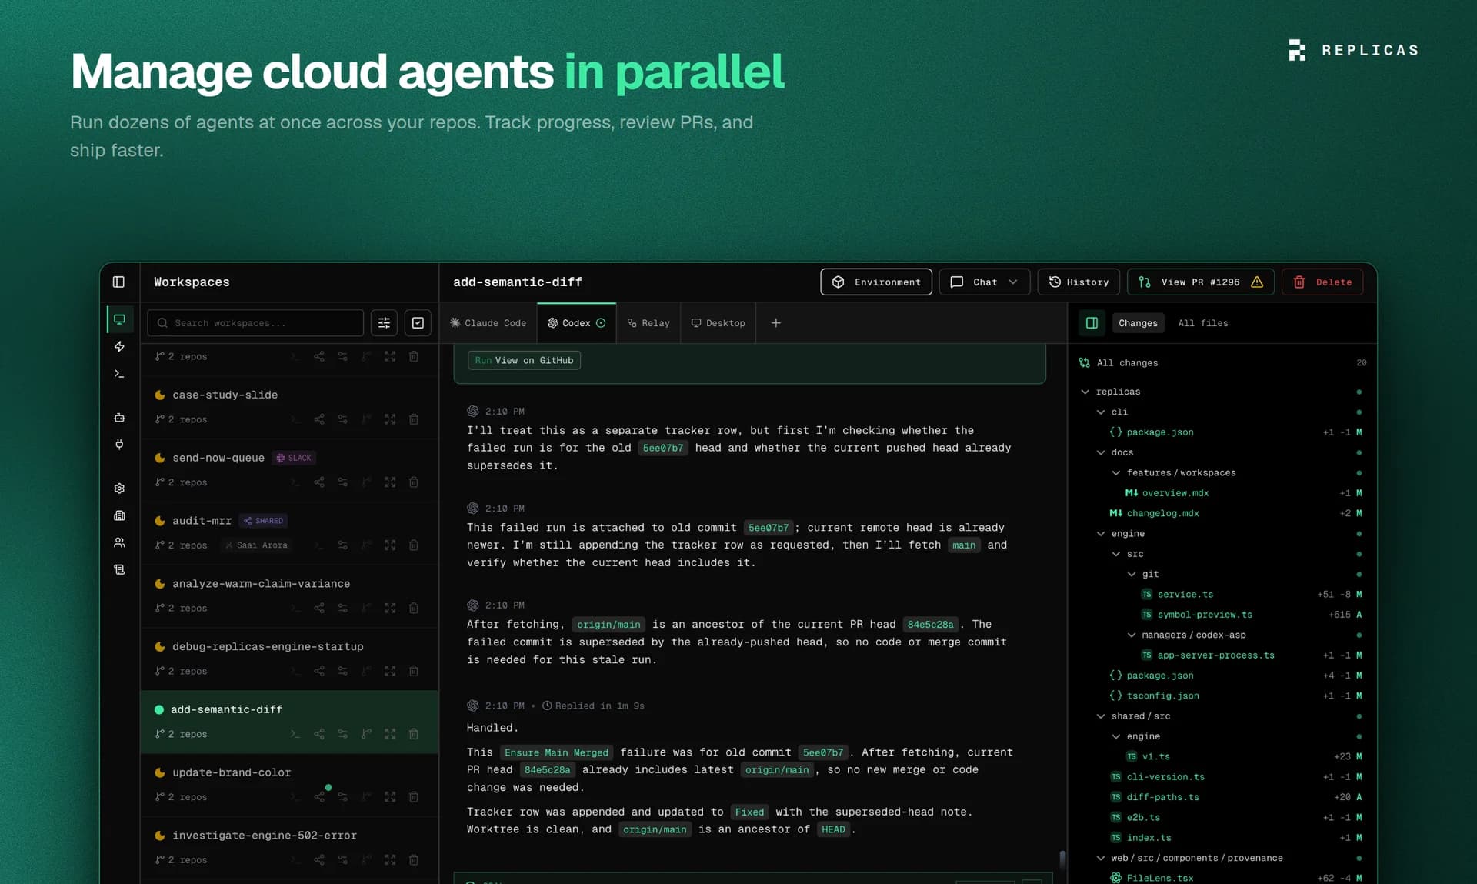
Task: Switch to the Claude Code tab
Action: [x=488, y=323]
